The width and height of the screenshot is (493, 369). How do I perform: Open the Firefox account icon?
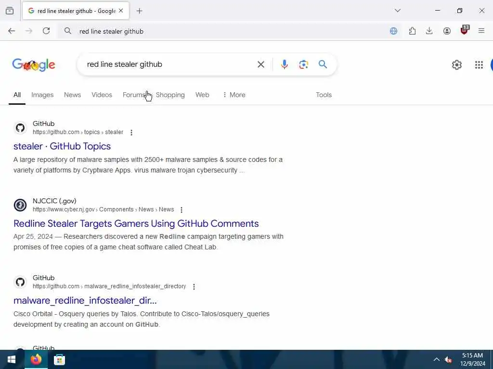pos(447,31)
